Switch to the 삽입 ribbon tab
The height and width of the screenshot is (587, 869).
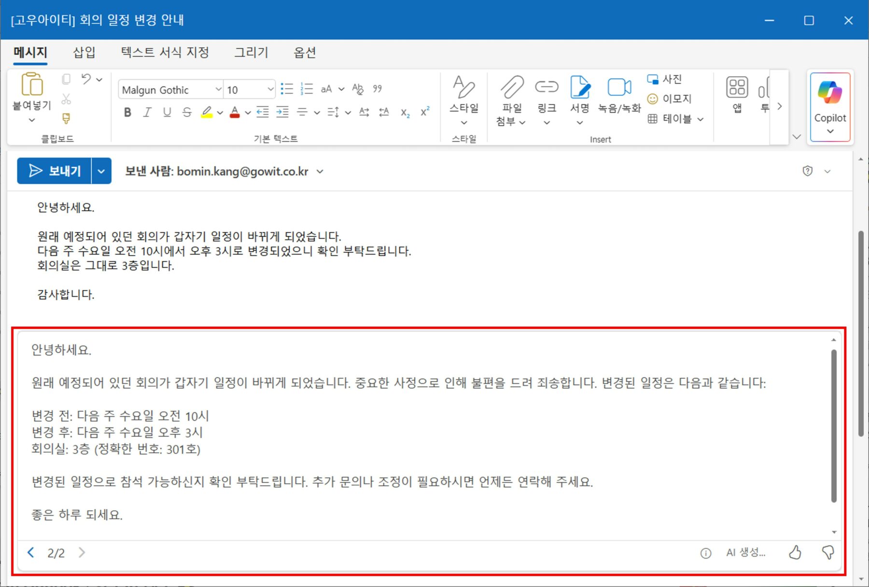[84, 53]
